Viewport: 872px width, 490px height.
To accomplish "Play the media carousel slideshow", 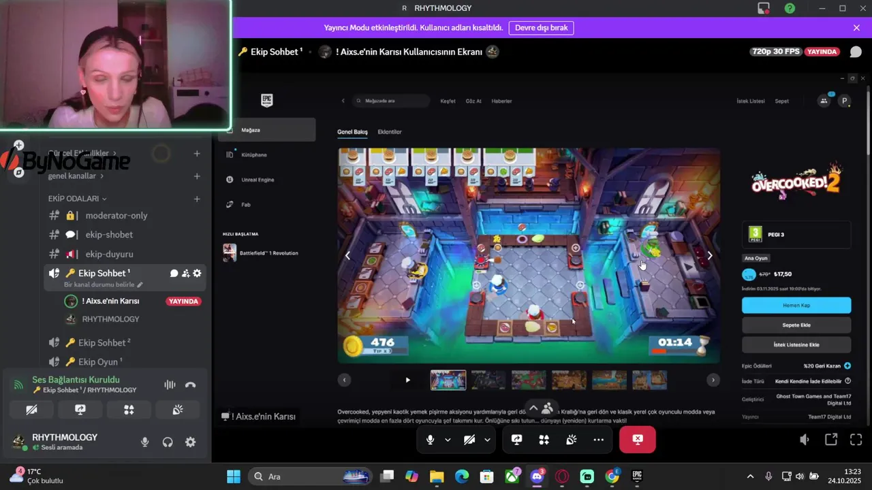I will point(407,380).
